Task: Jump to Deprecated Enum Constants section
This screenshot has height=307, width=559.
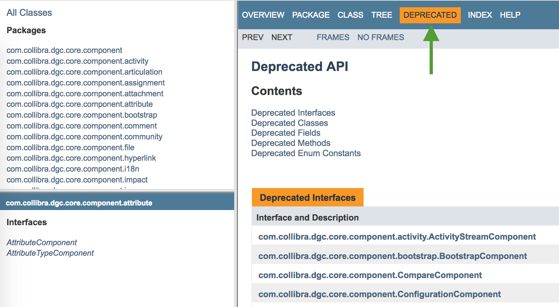Action: (306, 153)
